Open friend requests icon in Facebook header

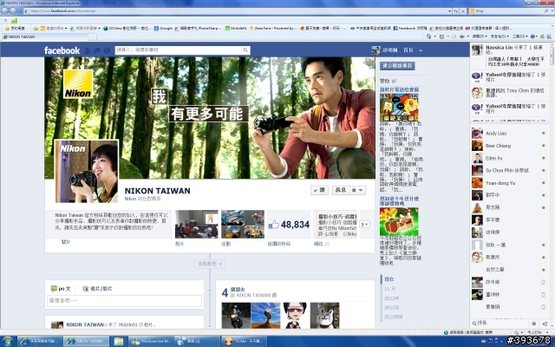click(88, 50)
